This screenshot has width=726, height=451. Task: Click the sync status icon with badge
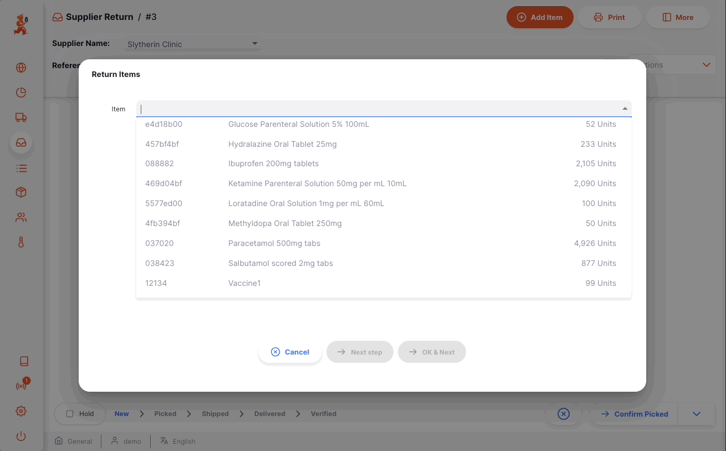[21, 386]
